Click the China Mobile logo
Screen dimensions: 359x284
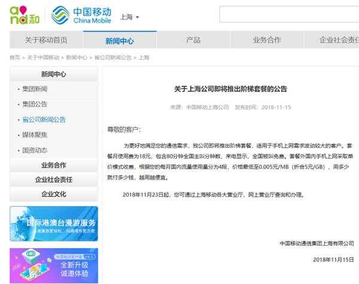click(x=82, y=16)
